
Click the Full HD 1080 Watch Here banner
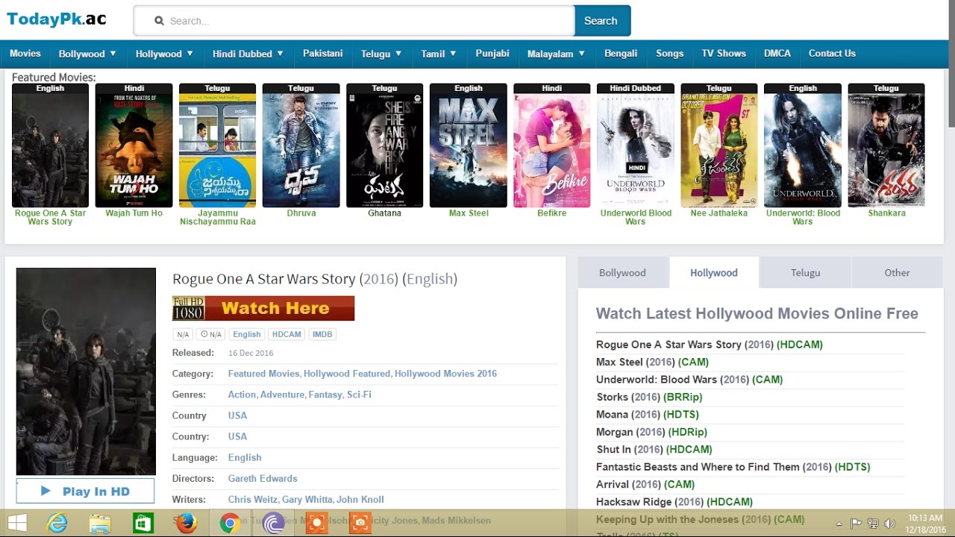click(x=263, y=308)
